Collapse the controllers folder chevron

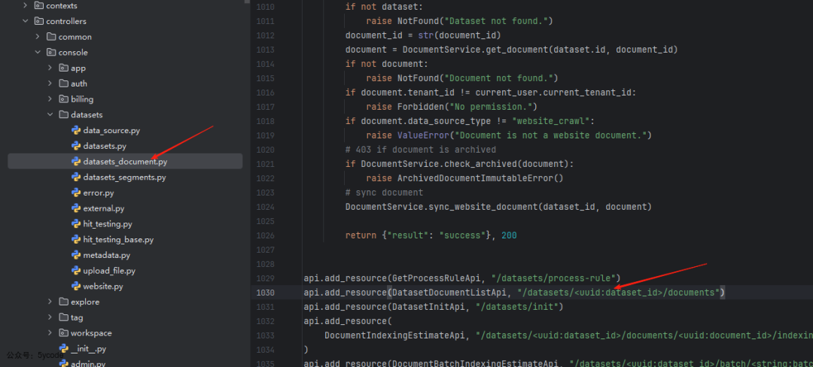click(26, 21)
